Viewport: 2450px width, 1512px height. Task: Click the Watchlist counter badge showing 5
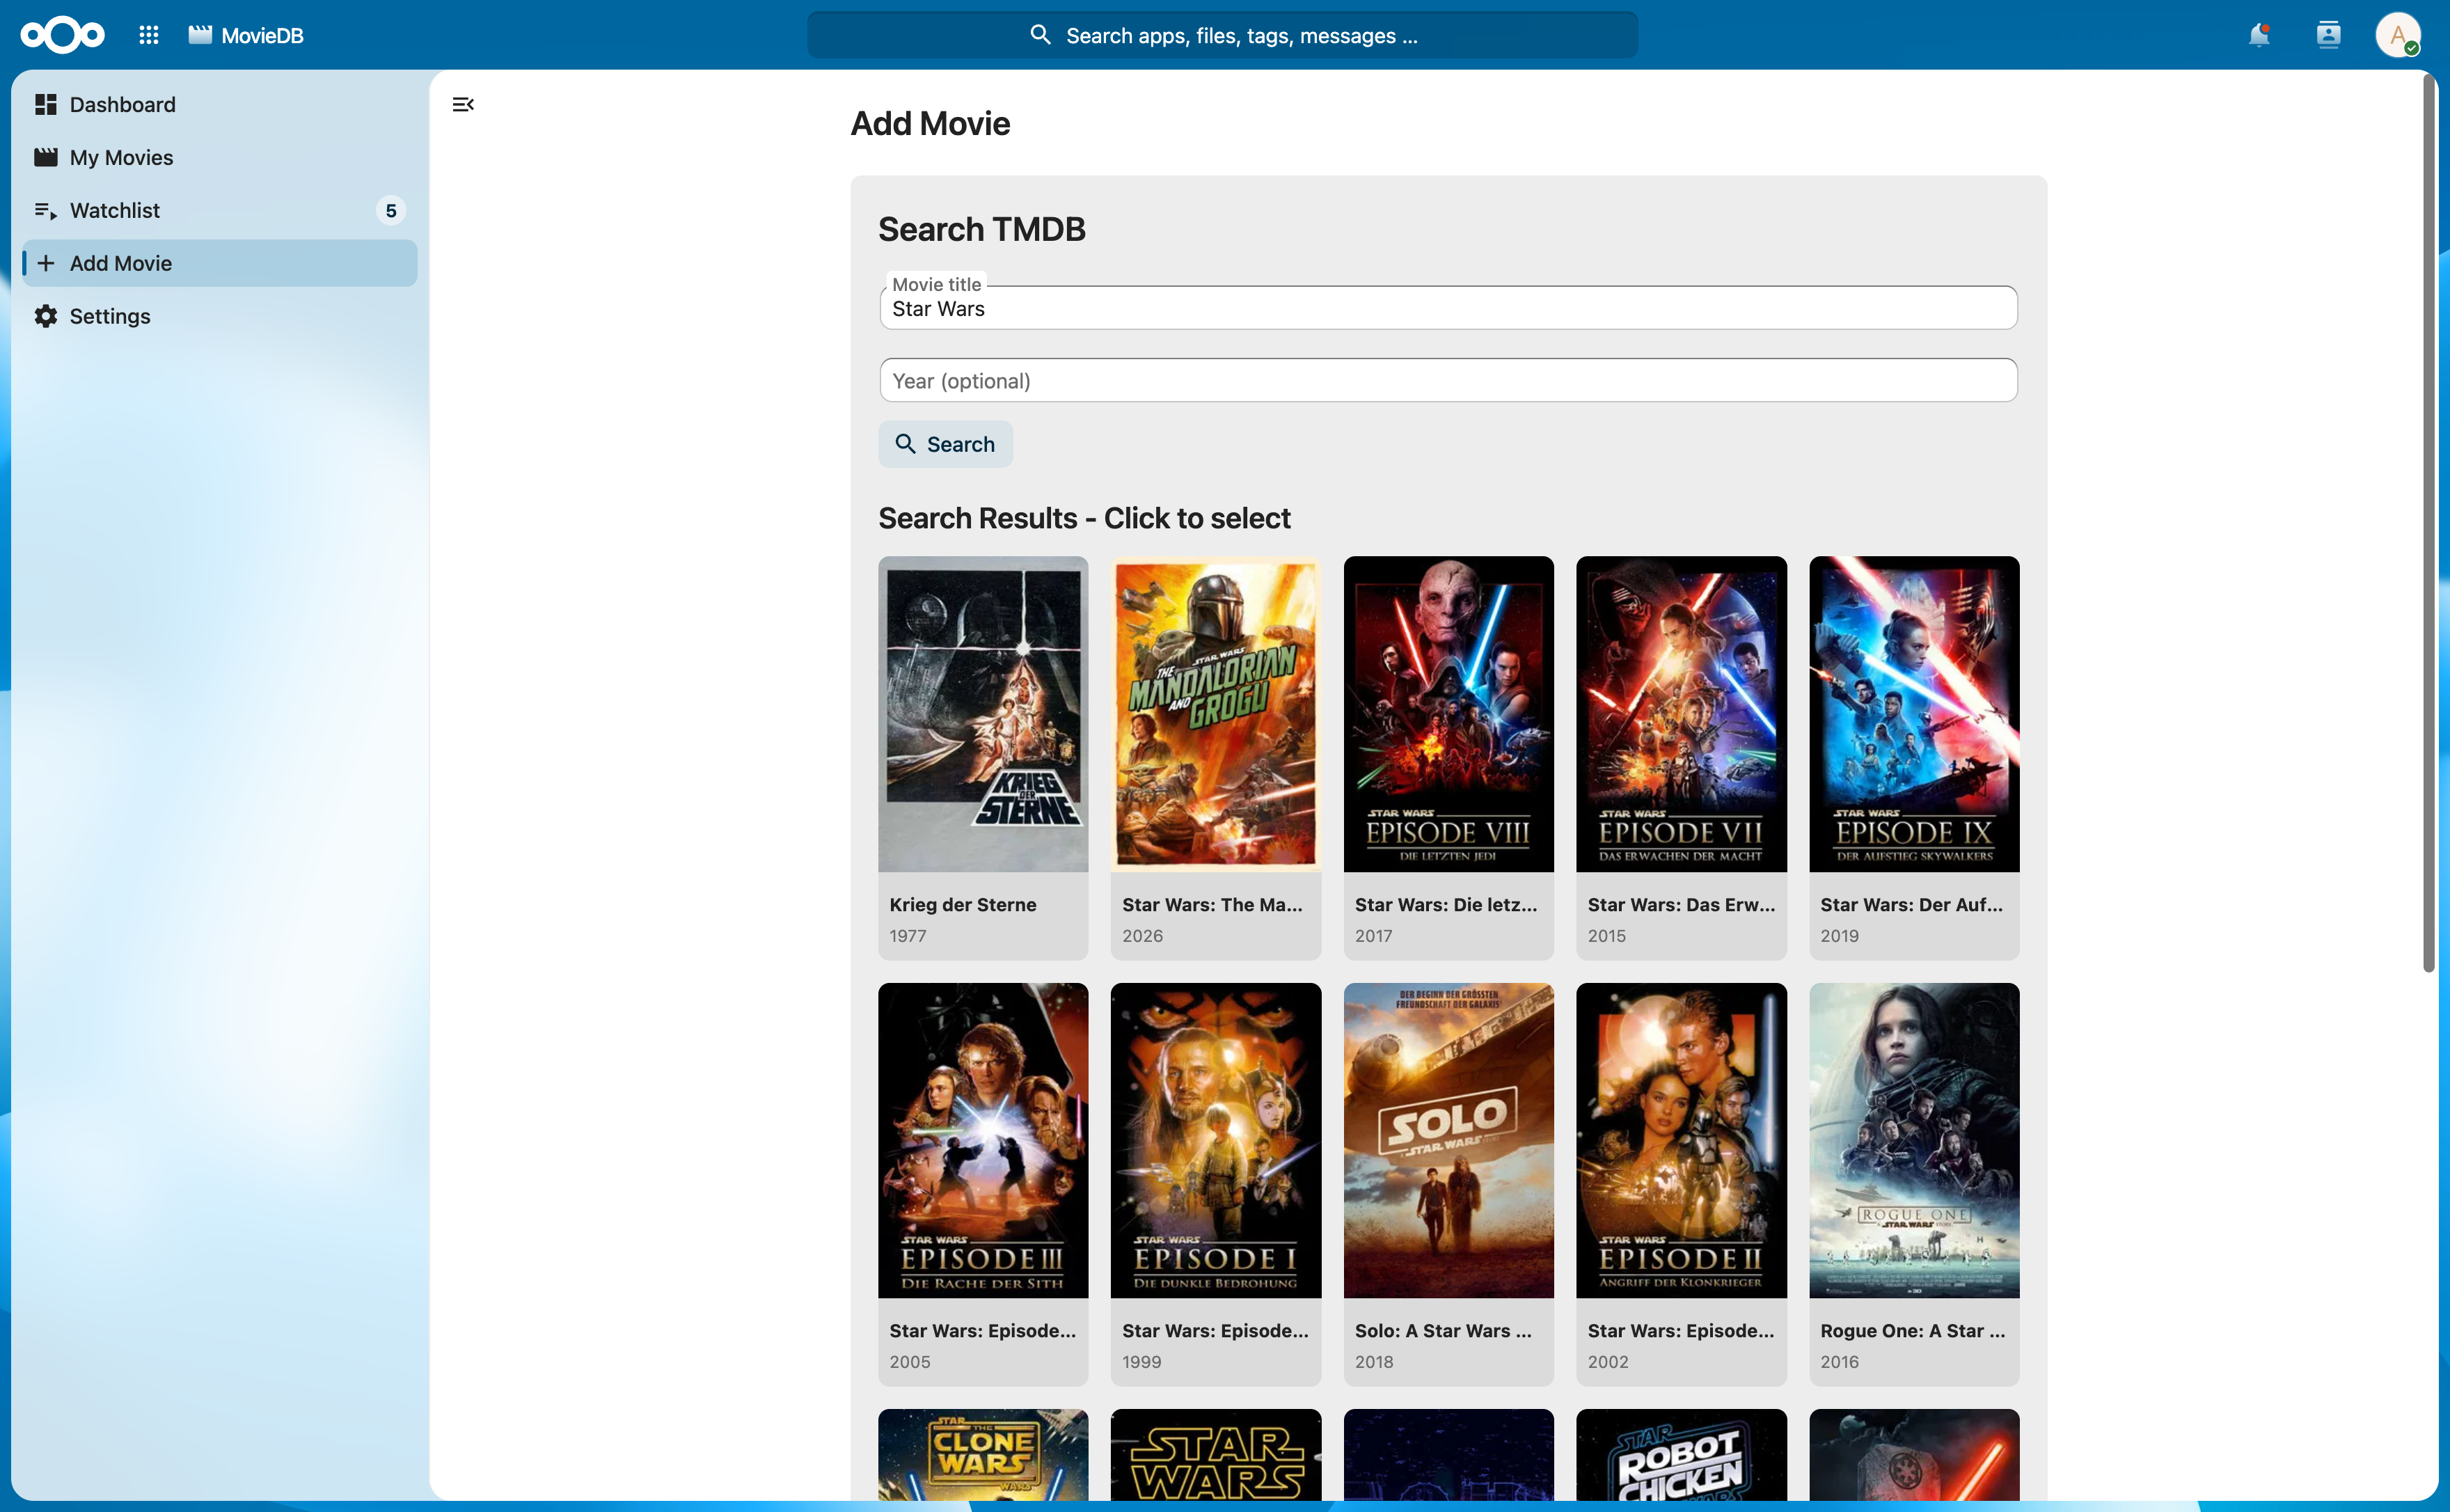tap(391, 210)
